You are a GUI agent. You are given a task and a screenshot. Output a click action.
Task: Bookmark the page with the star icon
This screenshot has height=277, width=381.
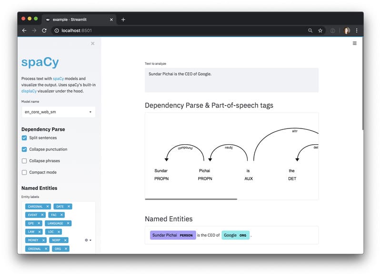[320, 30]
